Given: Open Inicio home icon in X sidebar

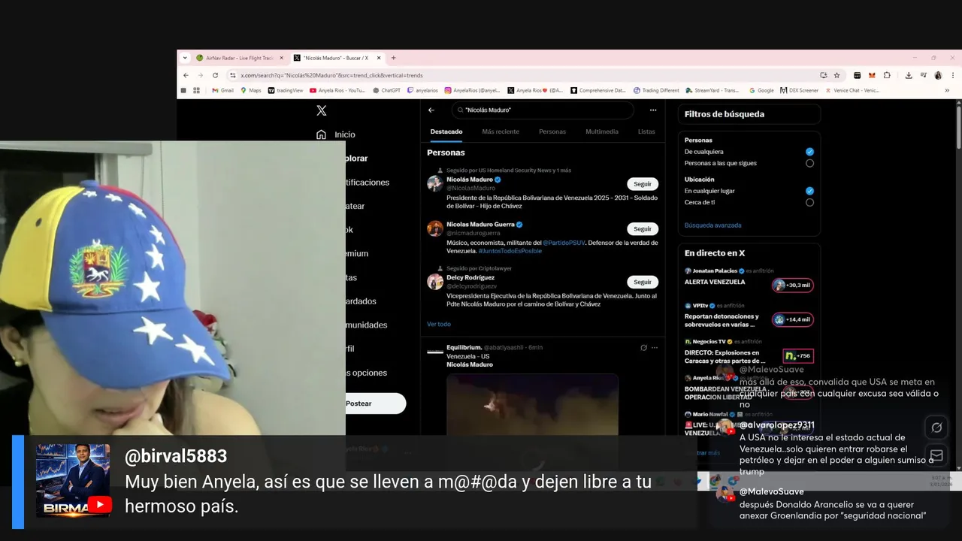Looking at the screenshot, I should click(x=322, y=134).
